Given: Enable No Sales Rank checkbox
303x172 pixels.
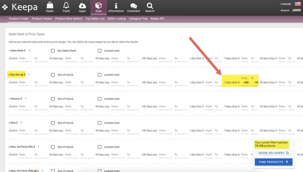Looking at the screenshot, I should pyautogui.click(x=53, y=51).
